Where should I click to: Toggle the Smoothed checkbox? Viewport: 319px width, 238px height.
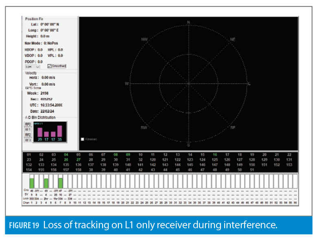tap(50, 66)
